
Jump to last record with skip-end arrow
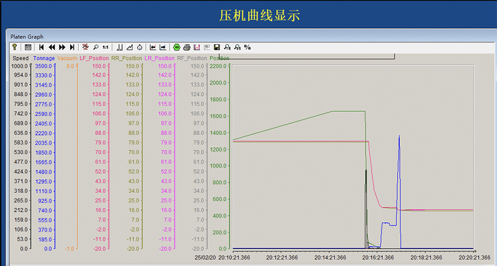click(x=72, y=48)
